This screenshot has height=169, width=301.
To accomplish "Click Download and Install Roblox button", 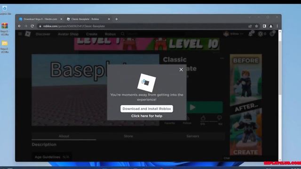I will tap(147, 108).
